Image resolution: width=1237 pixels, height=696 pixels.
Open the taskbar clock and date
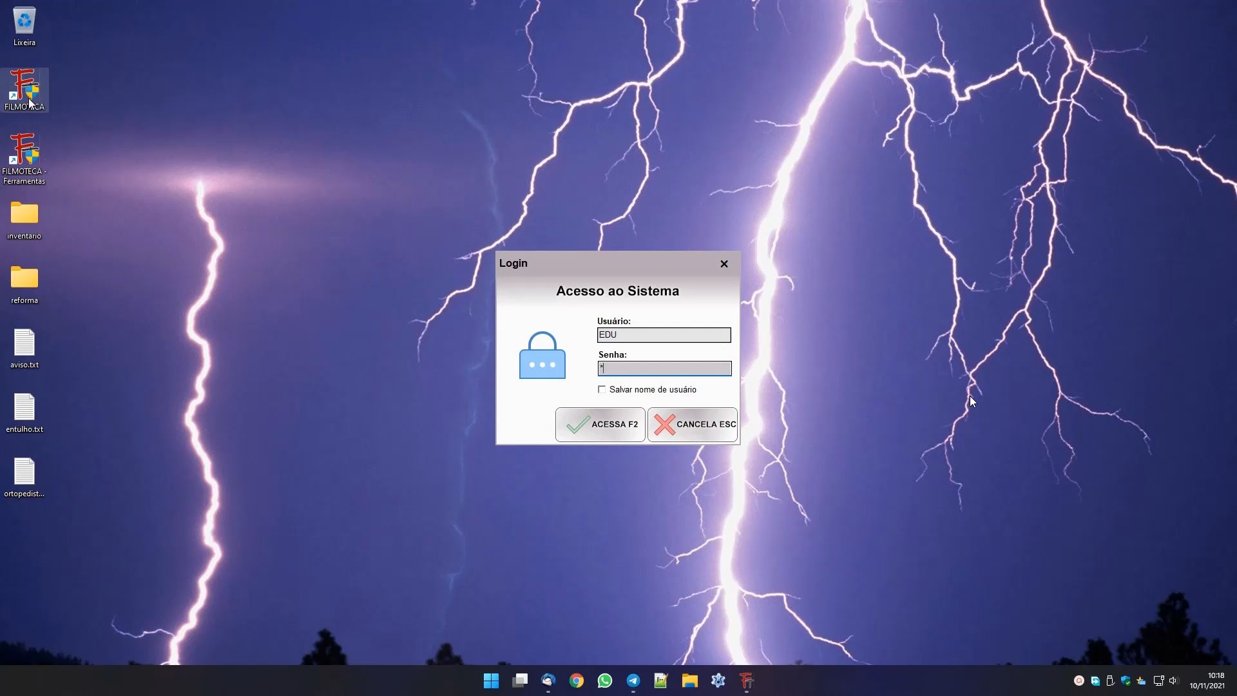click(x=1207, y=681)
